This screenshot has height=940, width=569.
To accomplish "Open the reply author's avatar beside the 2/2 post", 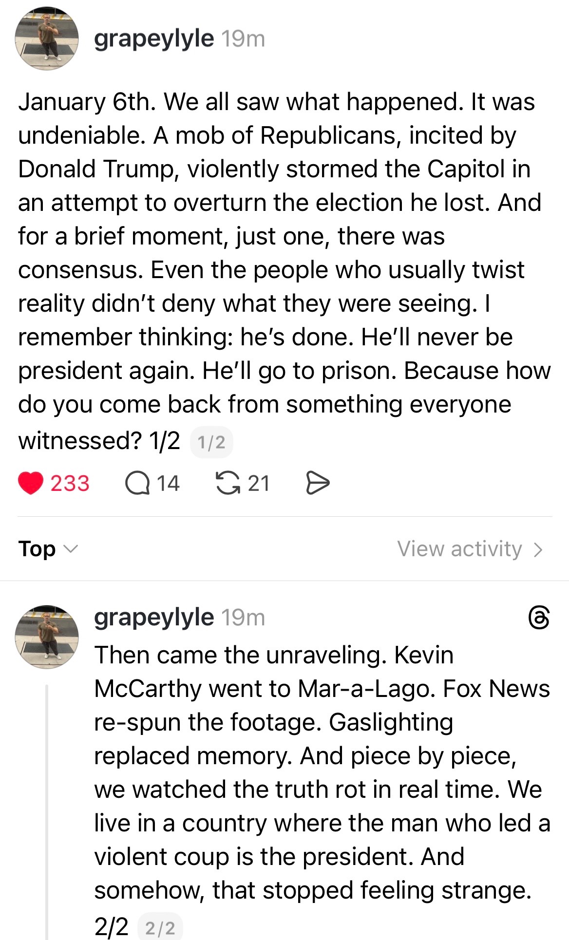I will pos(47,637).
